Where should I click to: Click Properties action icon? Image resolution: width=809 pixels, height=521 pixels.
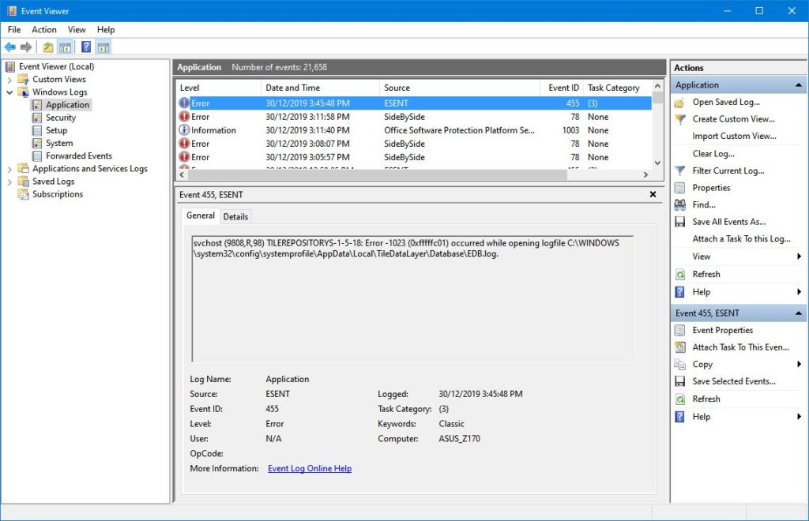pos(680,188)
